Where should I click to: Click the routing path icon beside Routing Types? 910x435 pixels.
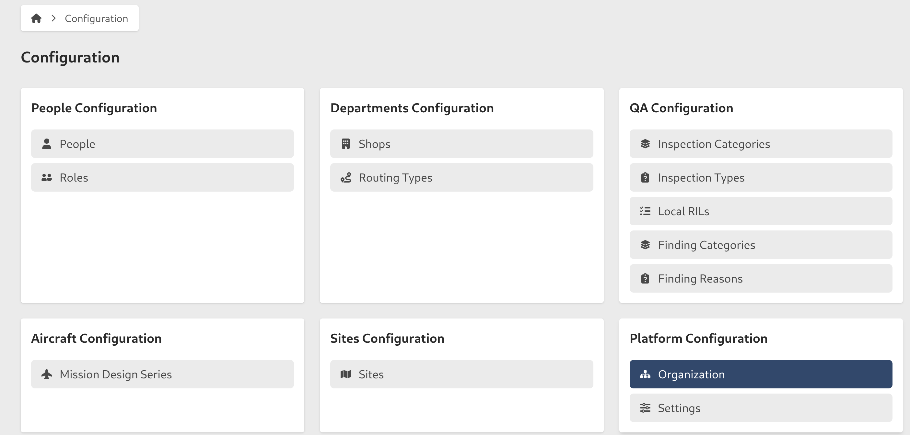pos(345,177)
